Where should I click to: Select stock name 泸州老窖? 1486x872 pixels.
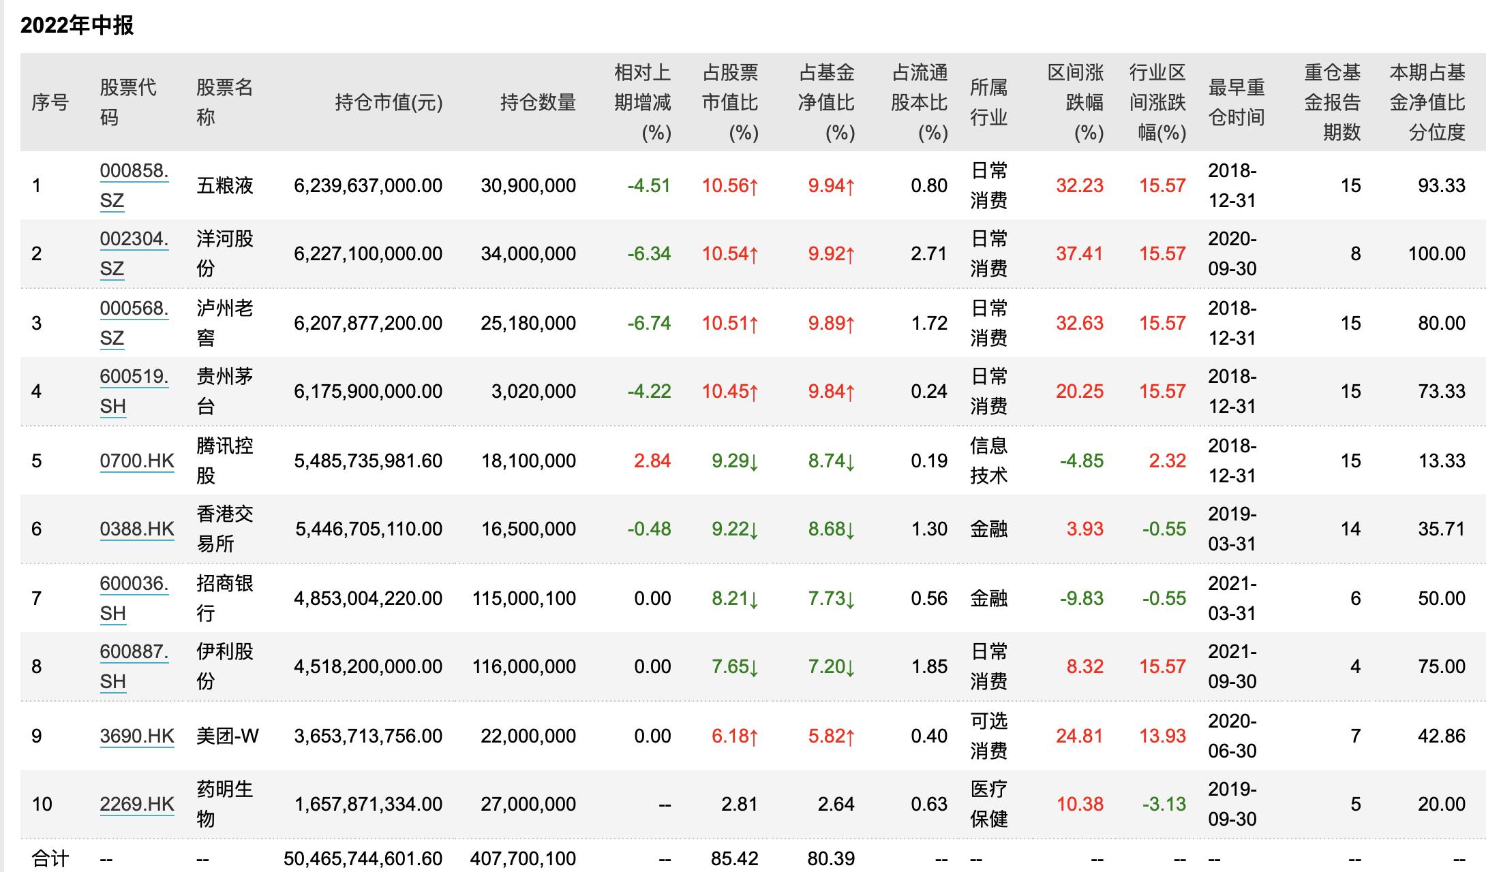(x=225, y=323)
